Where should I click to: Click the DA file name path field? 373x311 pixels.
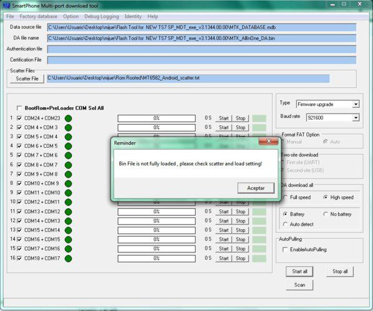point(201,38)
